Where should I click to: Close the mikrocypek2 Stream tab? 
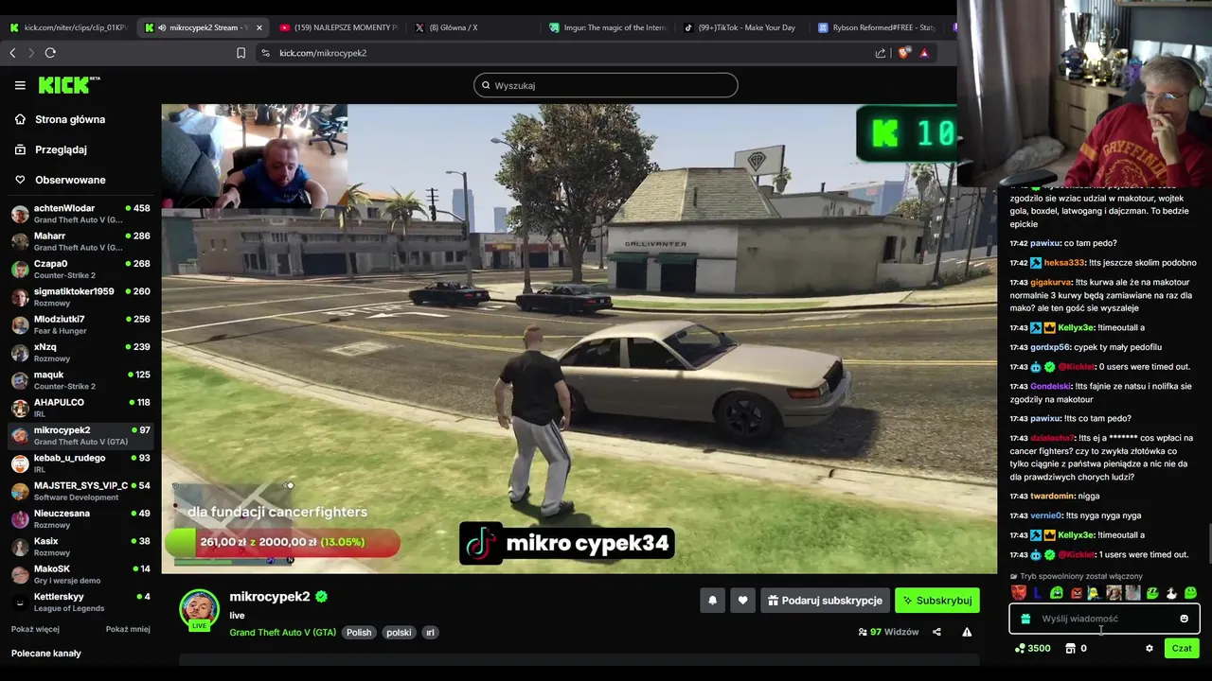point(259,27)
